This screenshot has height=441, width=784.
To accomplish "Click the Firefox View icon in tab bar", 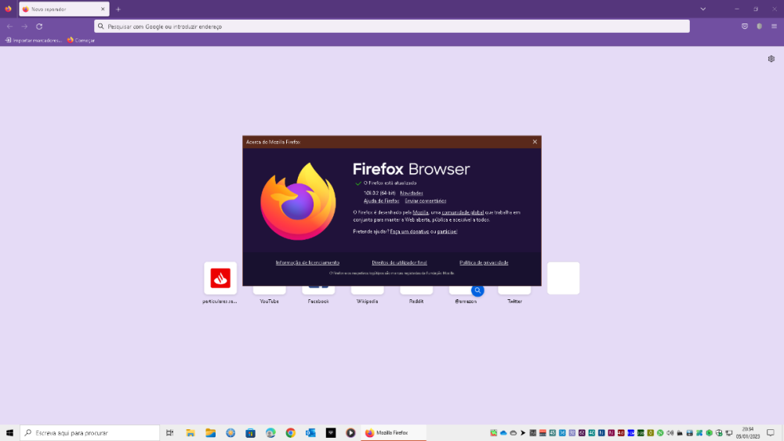I will tap(8, 9).
